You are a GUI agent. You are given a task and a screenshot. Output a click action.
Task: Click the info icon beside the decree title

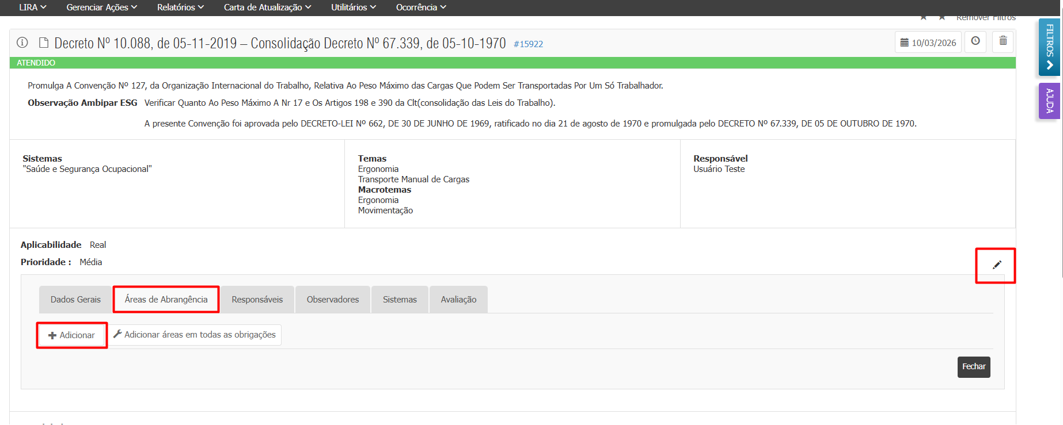pos(22,43)
